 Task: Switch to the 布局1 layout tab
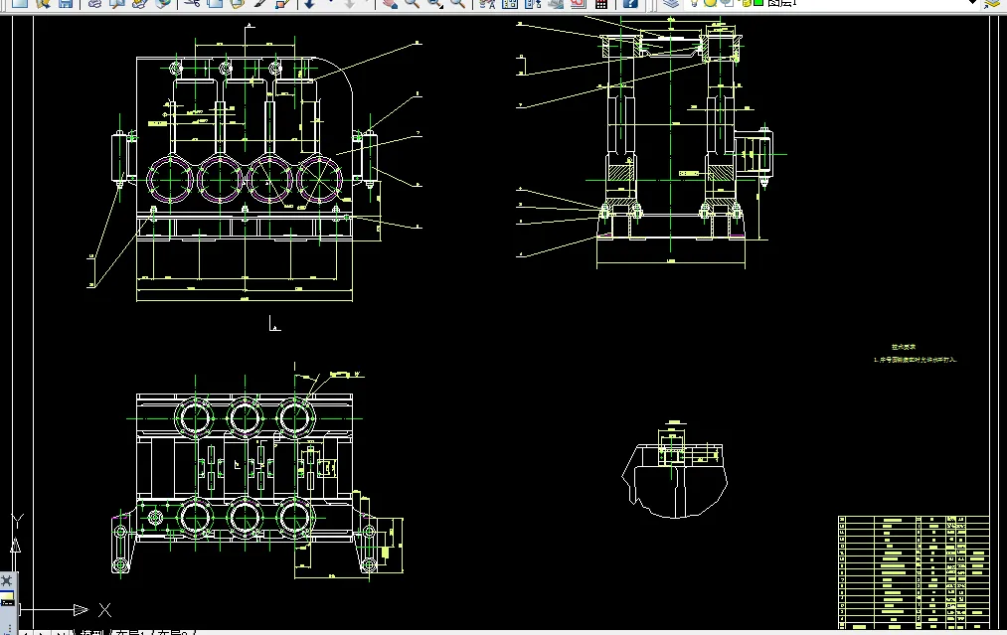(130, 632)
